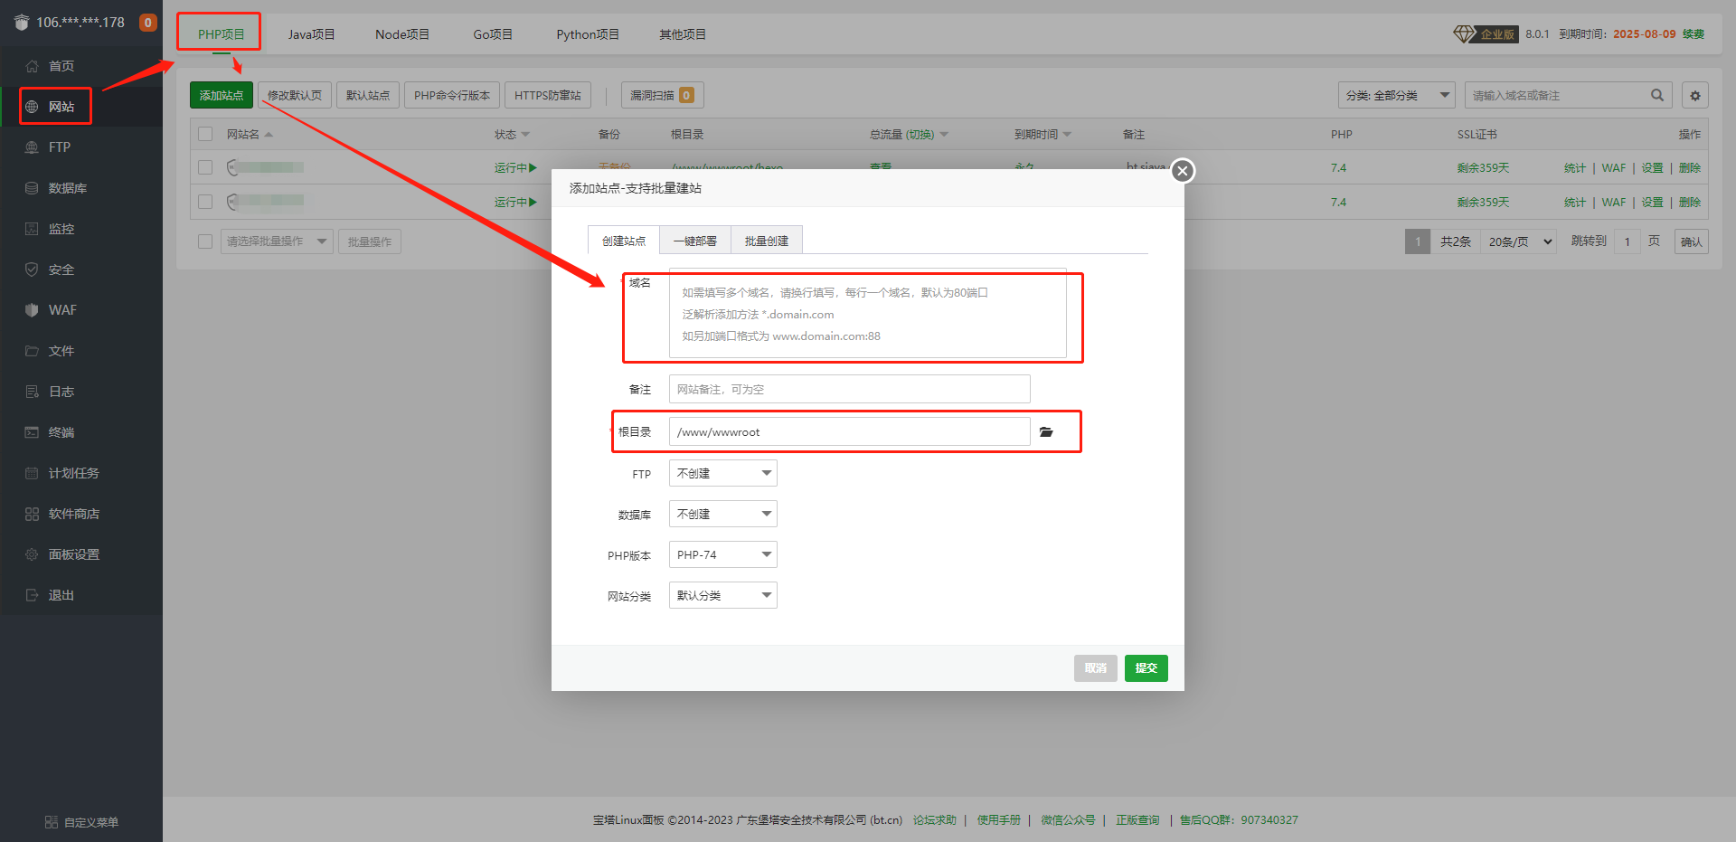The height and width of the screenshot is (842, 1736).
Task: Open the WAF shield icon in sidebar
Action: point(32,310)
